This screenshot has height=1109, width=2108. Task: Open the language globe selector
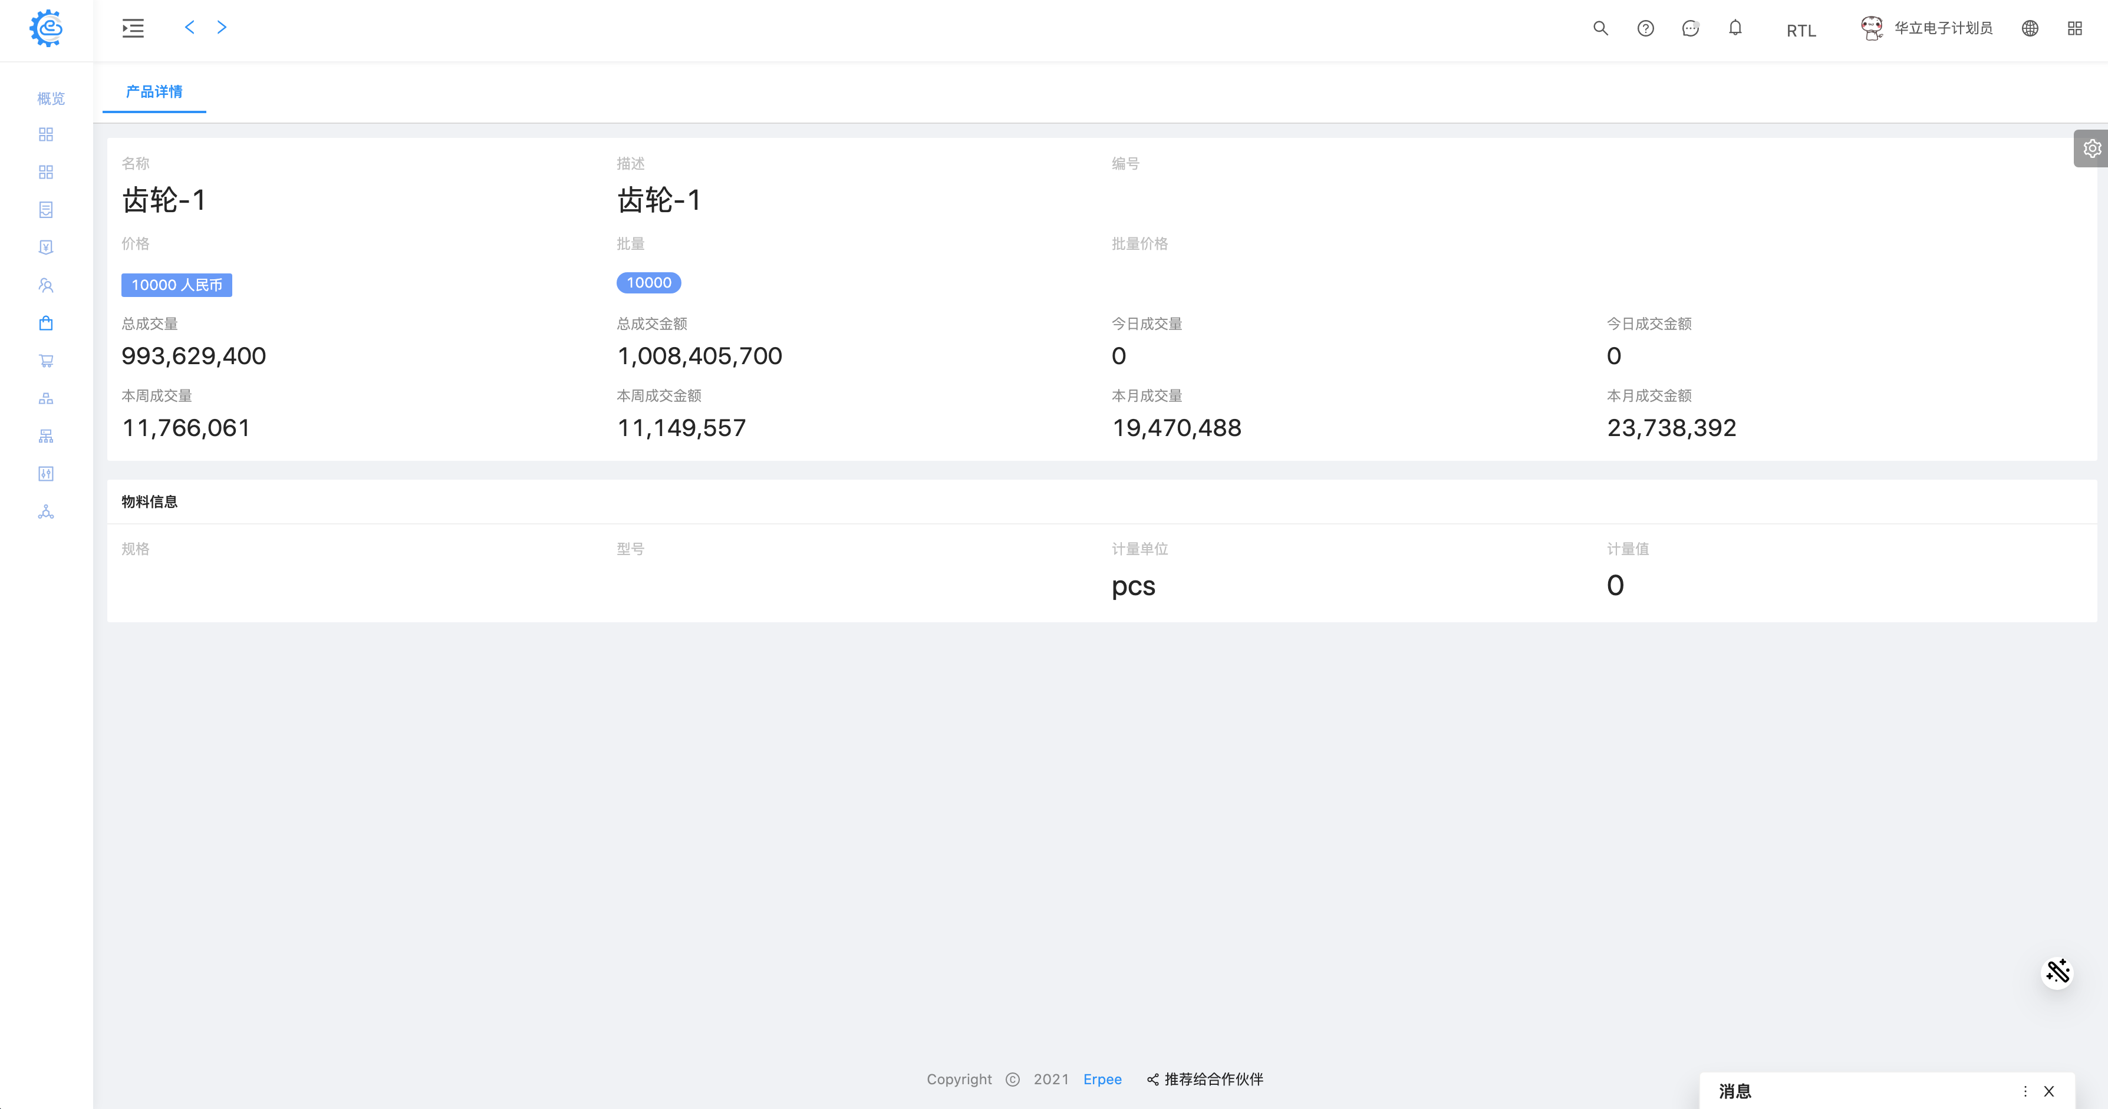click(x=2030, y=29)
